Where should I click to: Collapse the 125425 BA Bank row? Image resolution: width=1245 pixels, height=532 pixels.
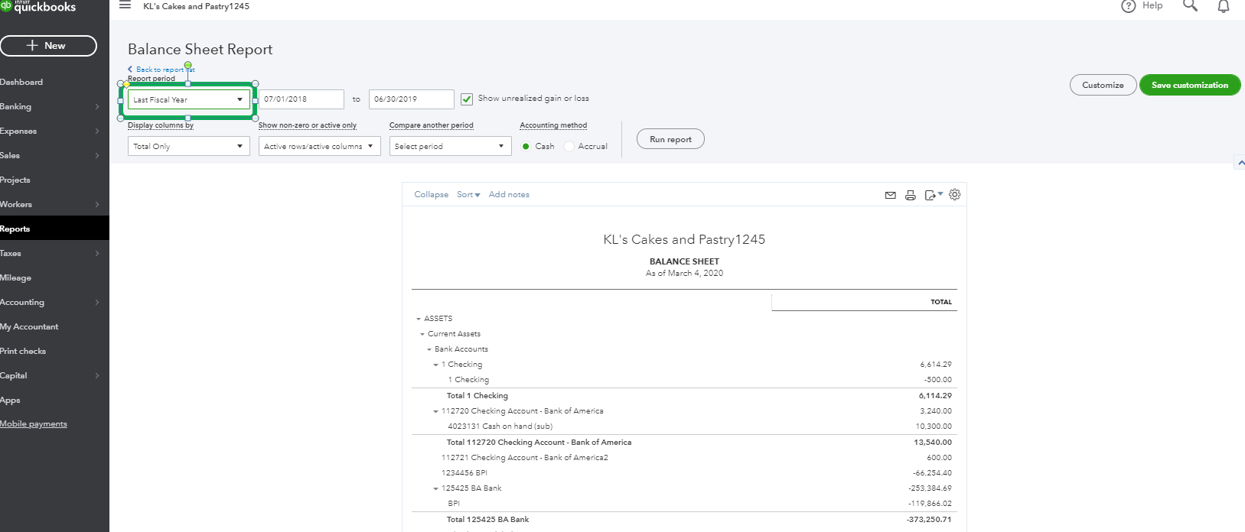click(436, 488)
